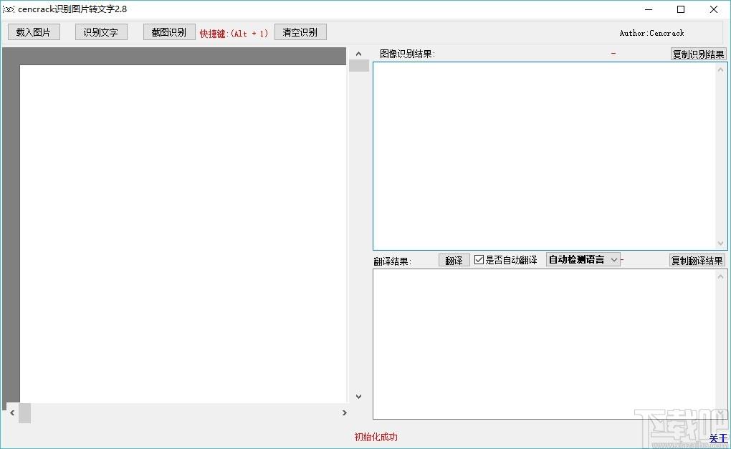Click the horizontal scrollbar right arrow

point(344,412)
